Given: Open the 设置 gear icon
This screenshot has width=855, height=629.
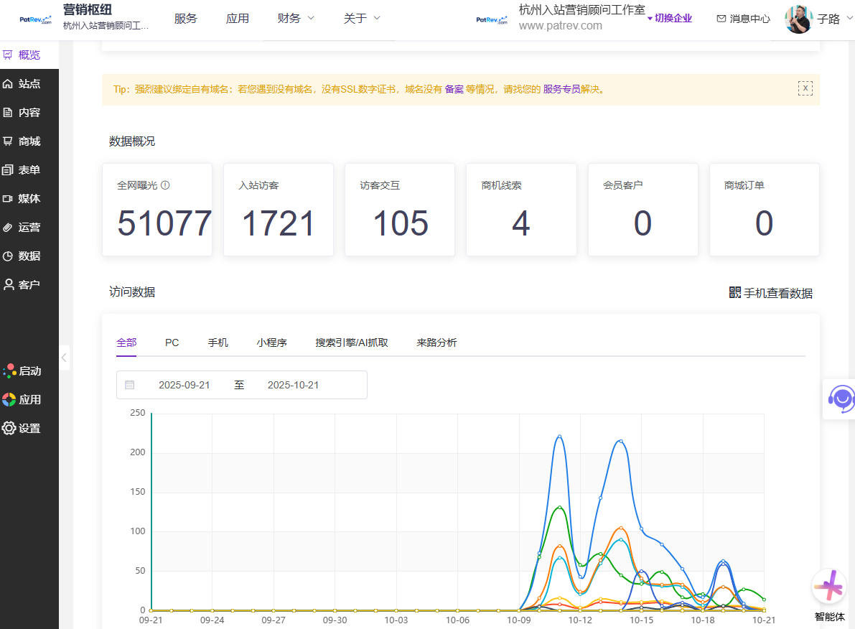Looking at the screenshot, I should click(9, 429).
